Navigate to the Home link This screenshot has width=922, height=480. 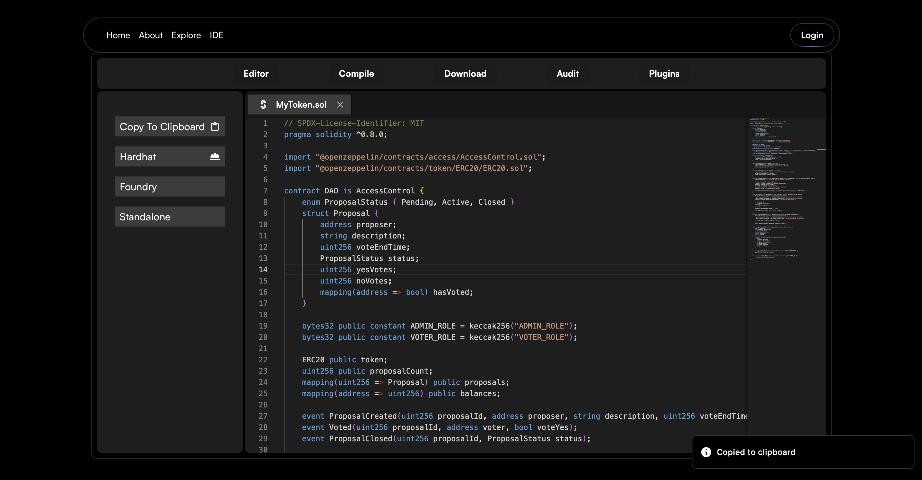pos(118,35)
